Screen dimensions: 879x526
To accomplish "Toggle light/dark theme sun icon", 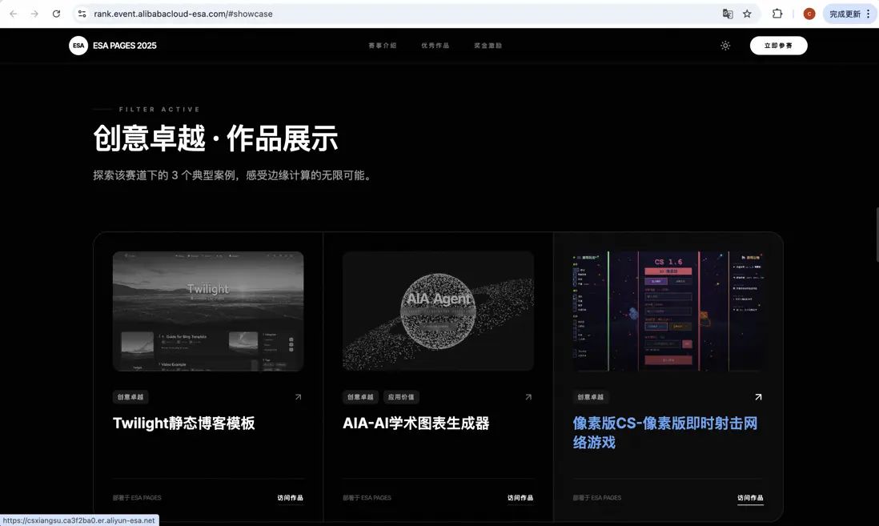I will 725,46.
